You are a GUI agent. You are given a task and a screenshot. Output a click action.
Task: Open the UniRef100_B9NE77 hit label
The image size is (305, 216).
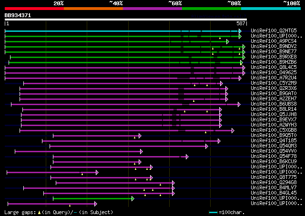click(274, 52)
